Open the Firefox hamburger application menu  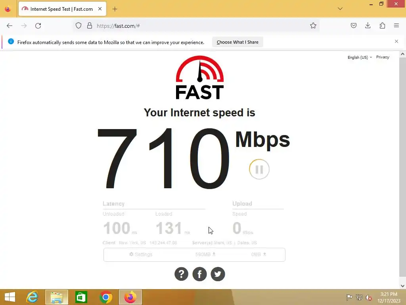tap(396, 25)
